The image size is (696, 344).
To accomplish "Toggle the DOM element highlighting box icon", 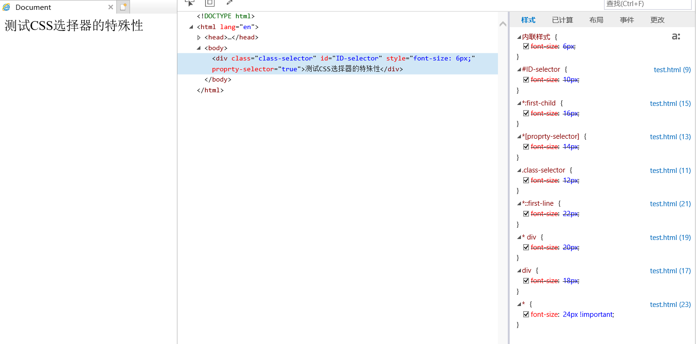I will point(210,2).
